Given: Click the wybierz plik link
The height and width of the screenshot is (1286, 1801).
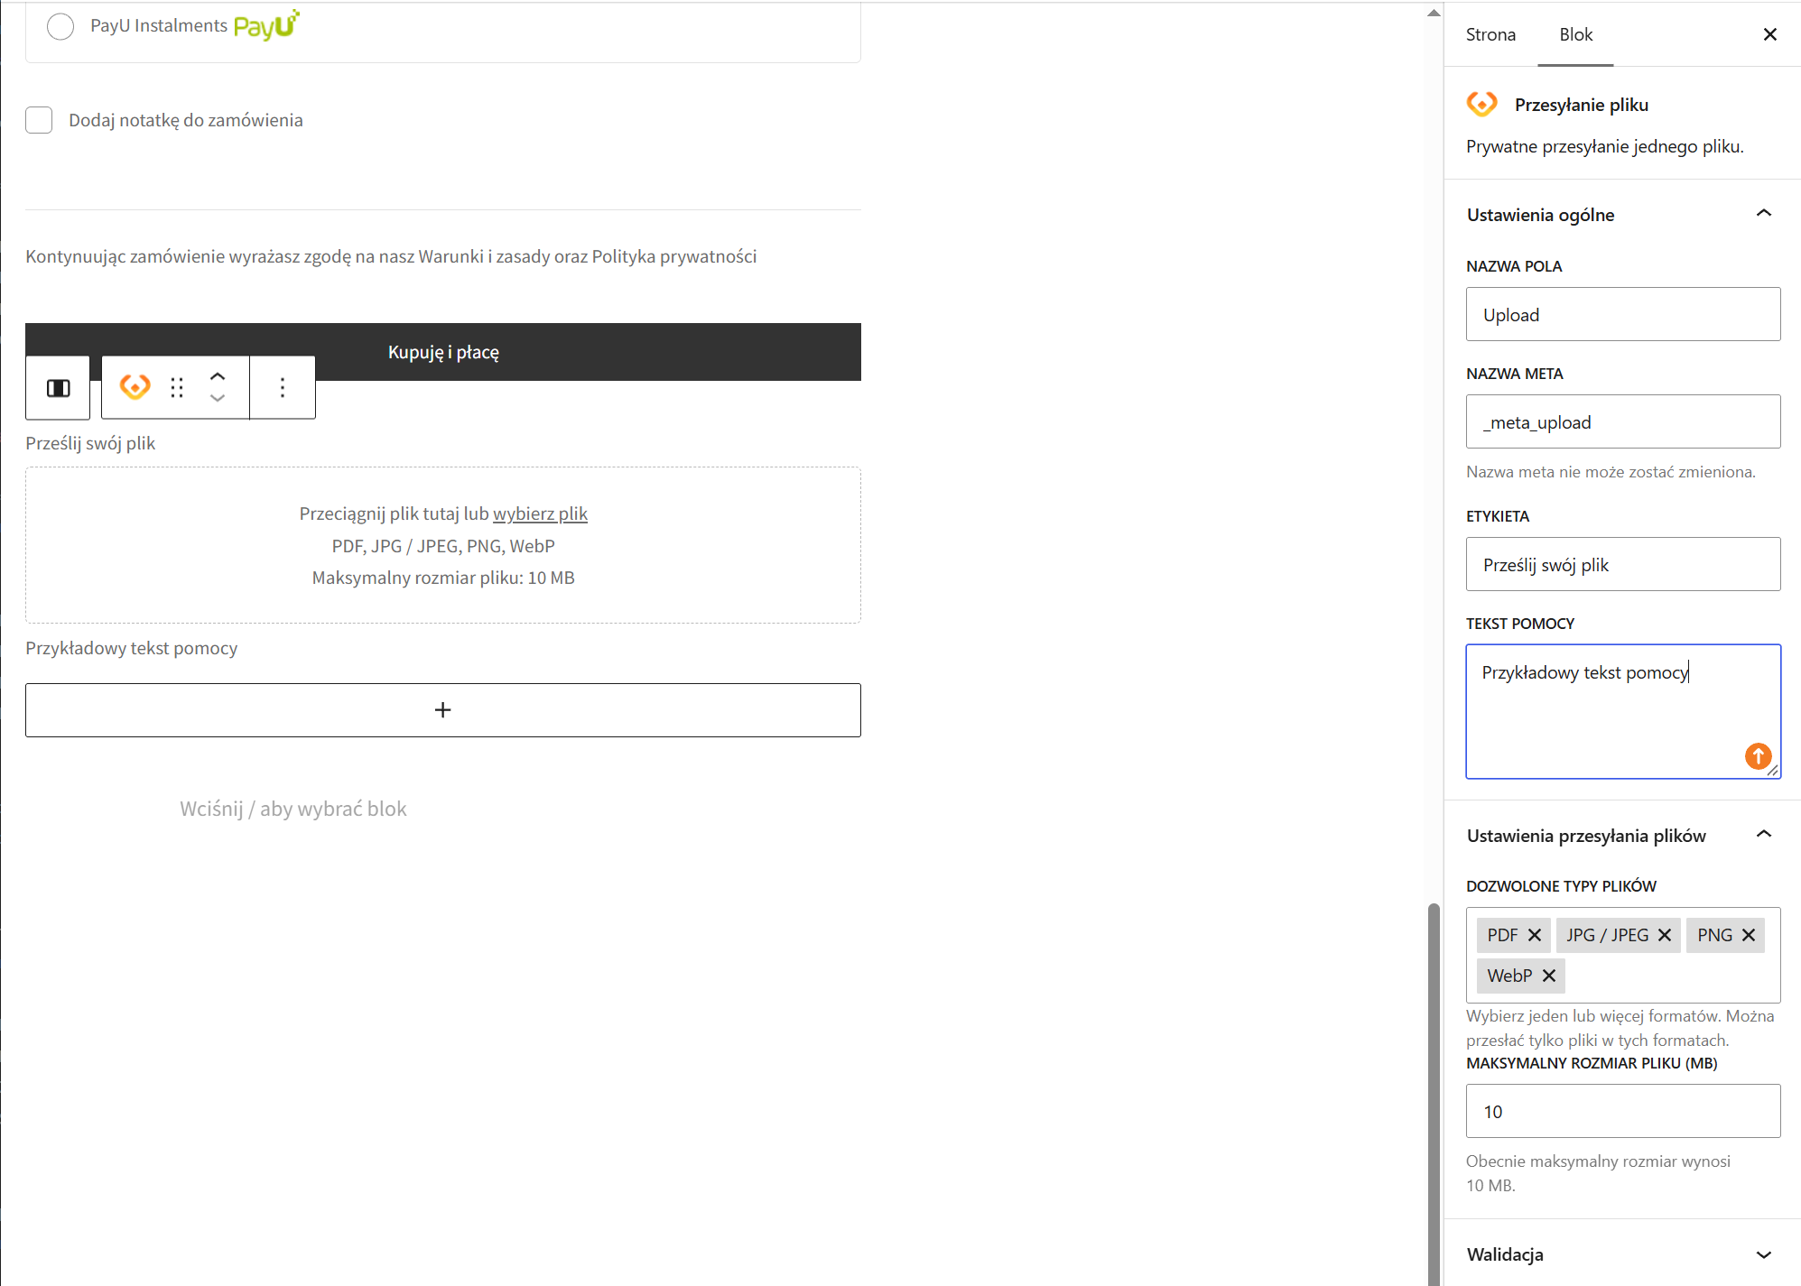Looking at the screenshot, I should pos(540,513).
